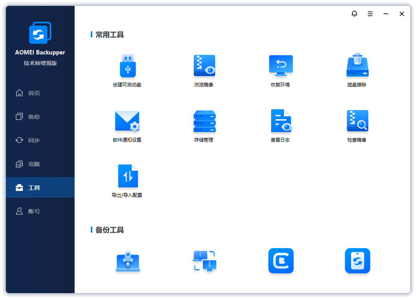Click the rocket laptop backup tool icon
This screenshot has height=299, width=416.
pyautogui.click(x=127, y=261)
